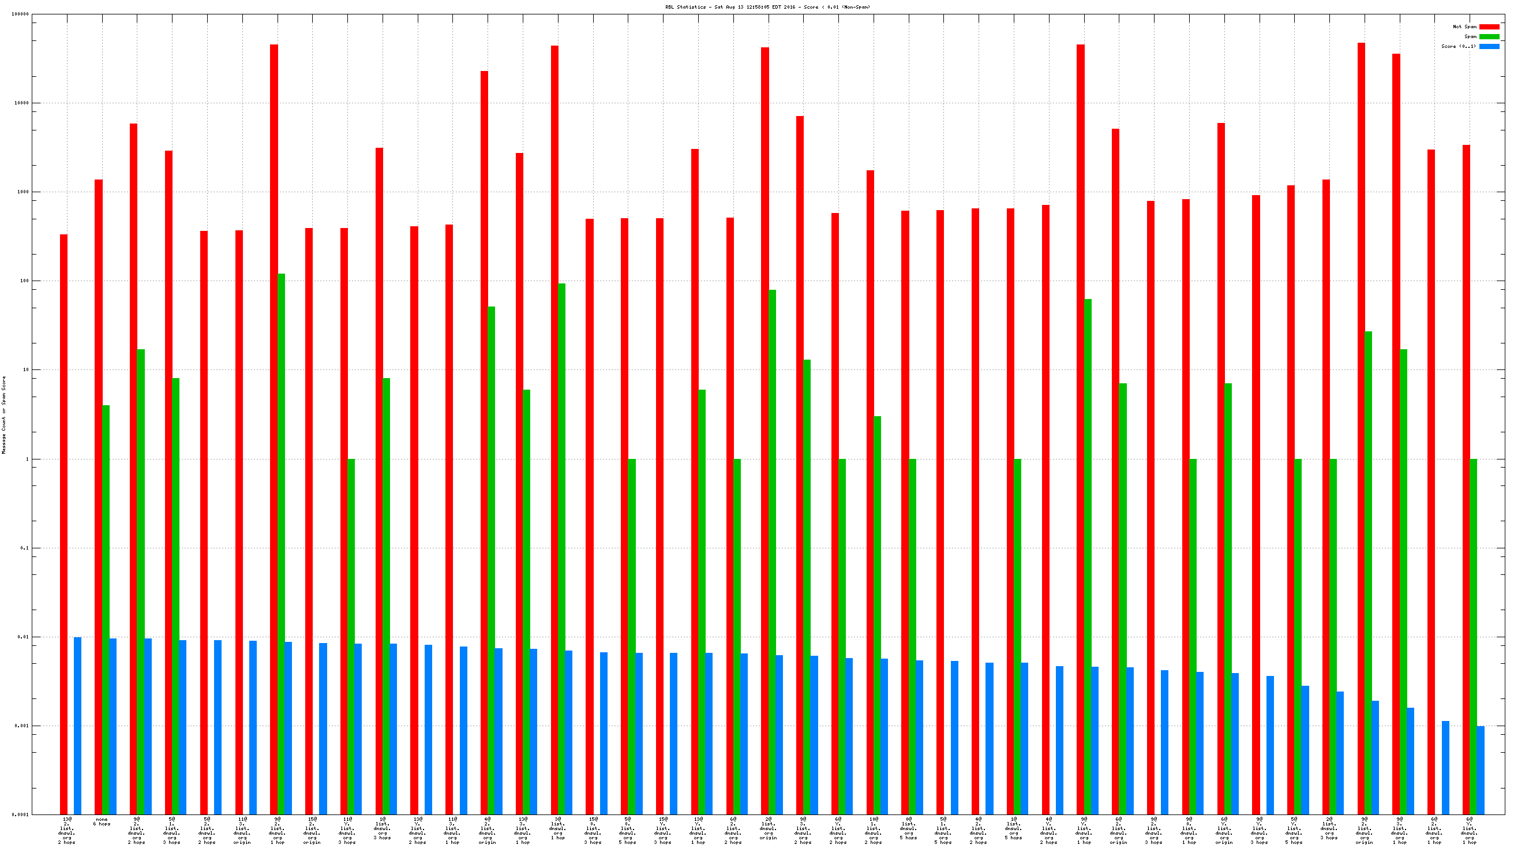Image resolution: width=1514 pixels, height=852 pixels.
Task: Click the leftmost blue score bar
Action: click(77, 726)
